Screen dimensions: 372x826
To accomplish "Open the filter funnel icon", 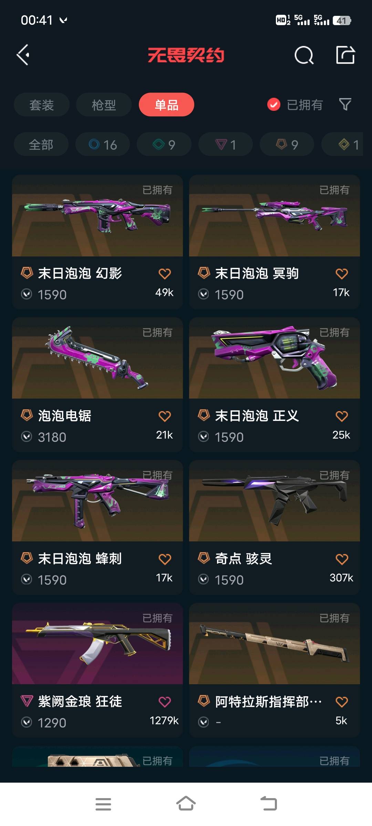I will [345, 104].
